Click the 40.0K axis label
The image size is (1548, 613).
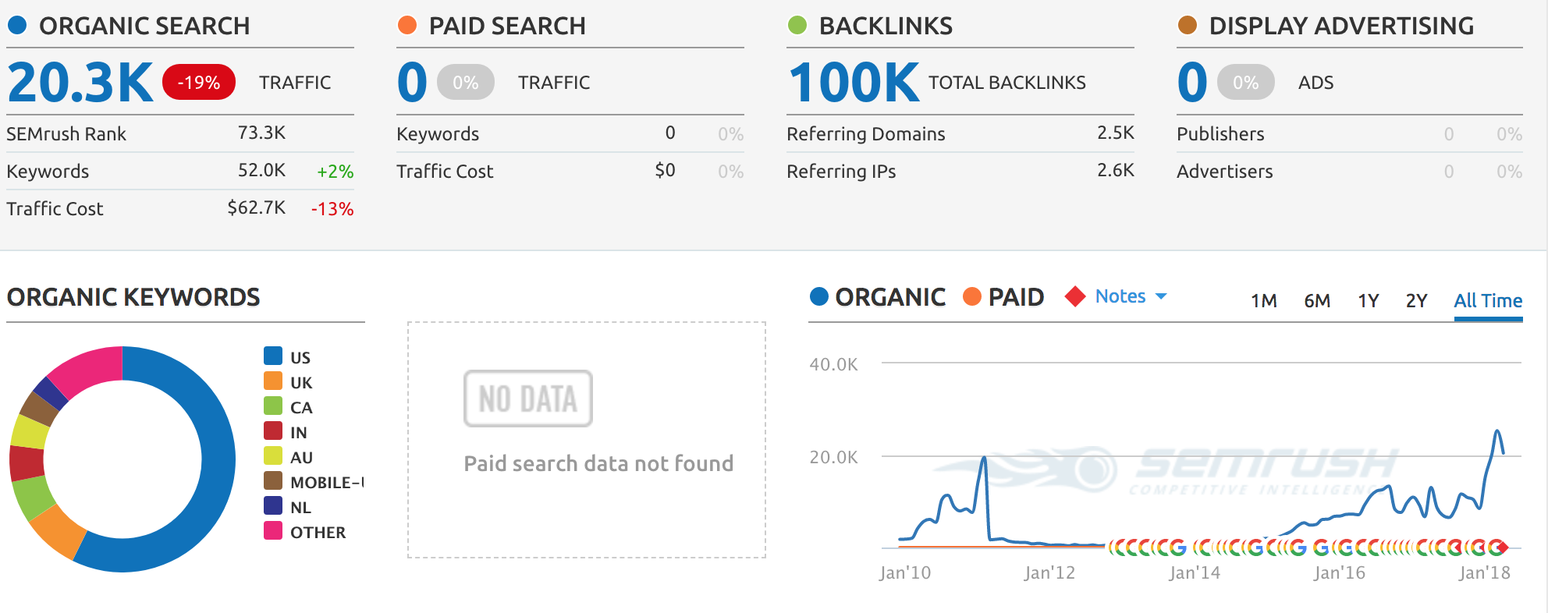pos(833,364)
